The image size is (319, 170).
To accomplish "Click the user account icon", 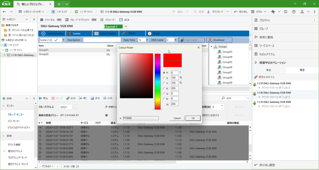I will 302,12.
